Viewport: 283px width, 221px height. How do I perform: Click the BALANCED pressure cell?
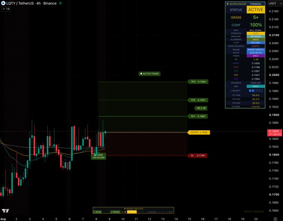pyautogui.click(x=256, y=37)
